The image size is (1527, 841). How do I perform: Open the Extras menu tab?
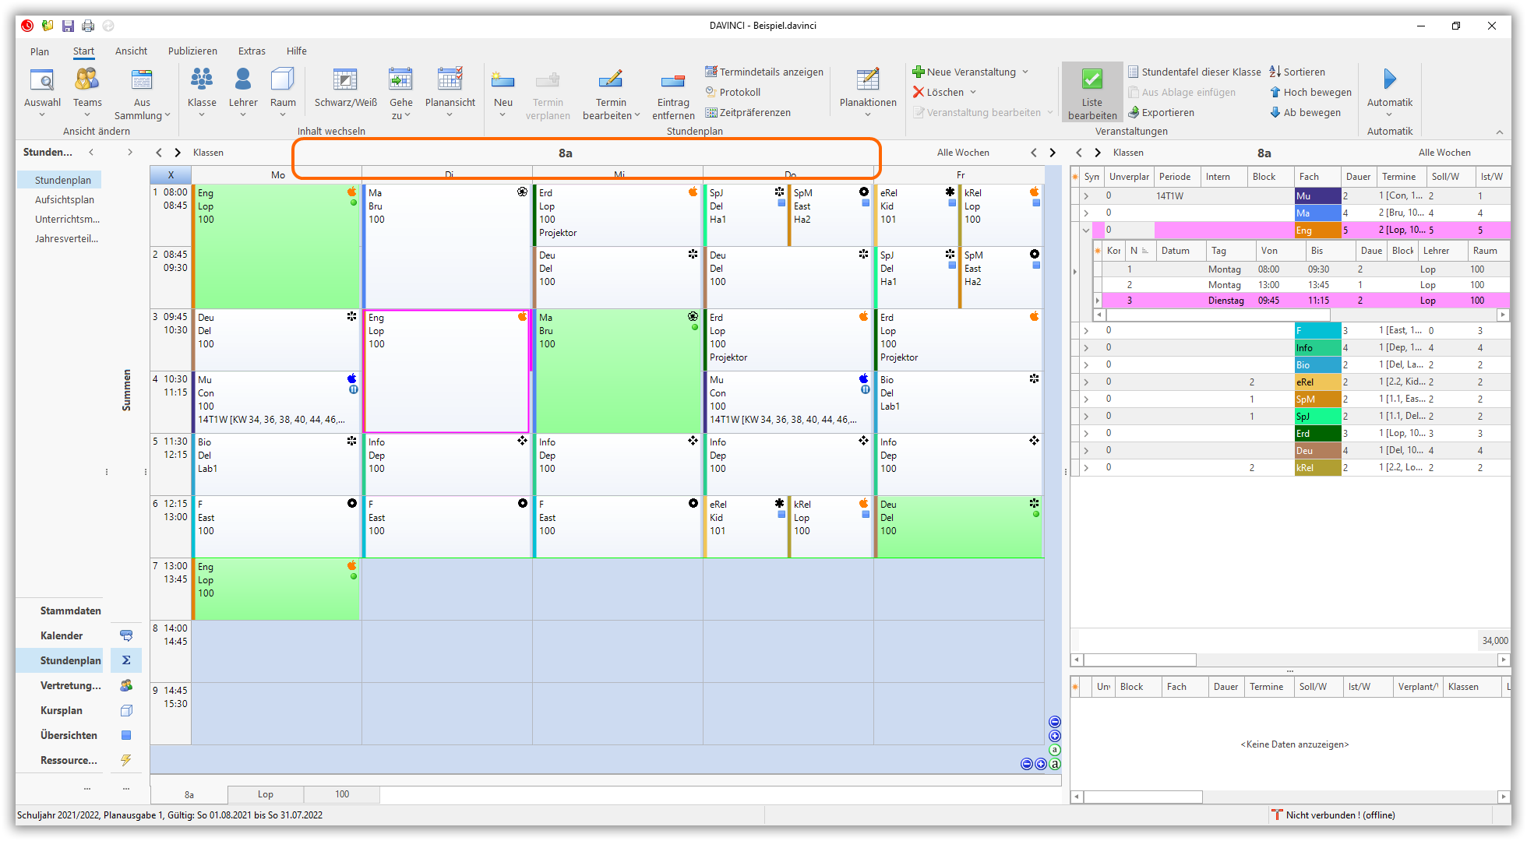[x=252, y=51]
